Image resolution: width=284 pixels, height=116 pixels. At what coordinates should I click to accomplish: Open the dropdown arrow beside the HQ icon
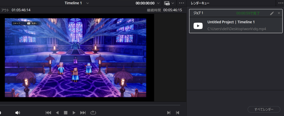point(173,3)
